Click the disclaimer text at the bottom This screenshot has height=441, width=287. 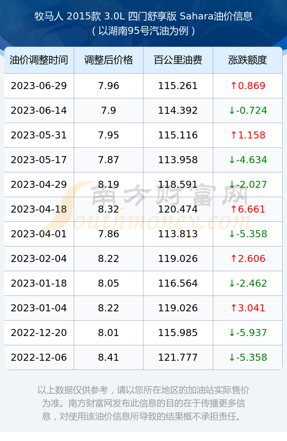pos(143,403)
